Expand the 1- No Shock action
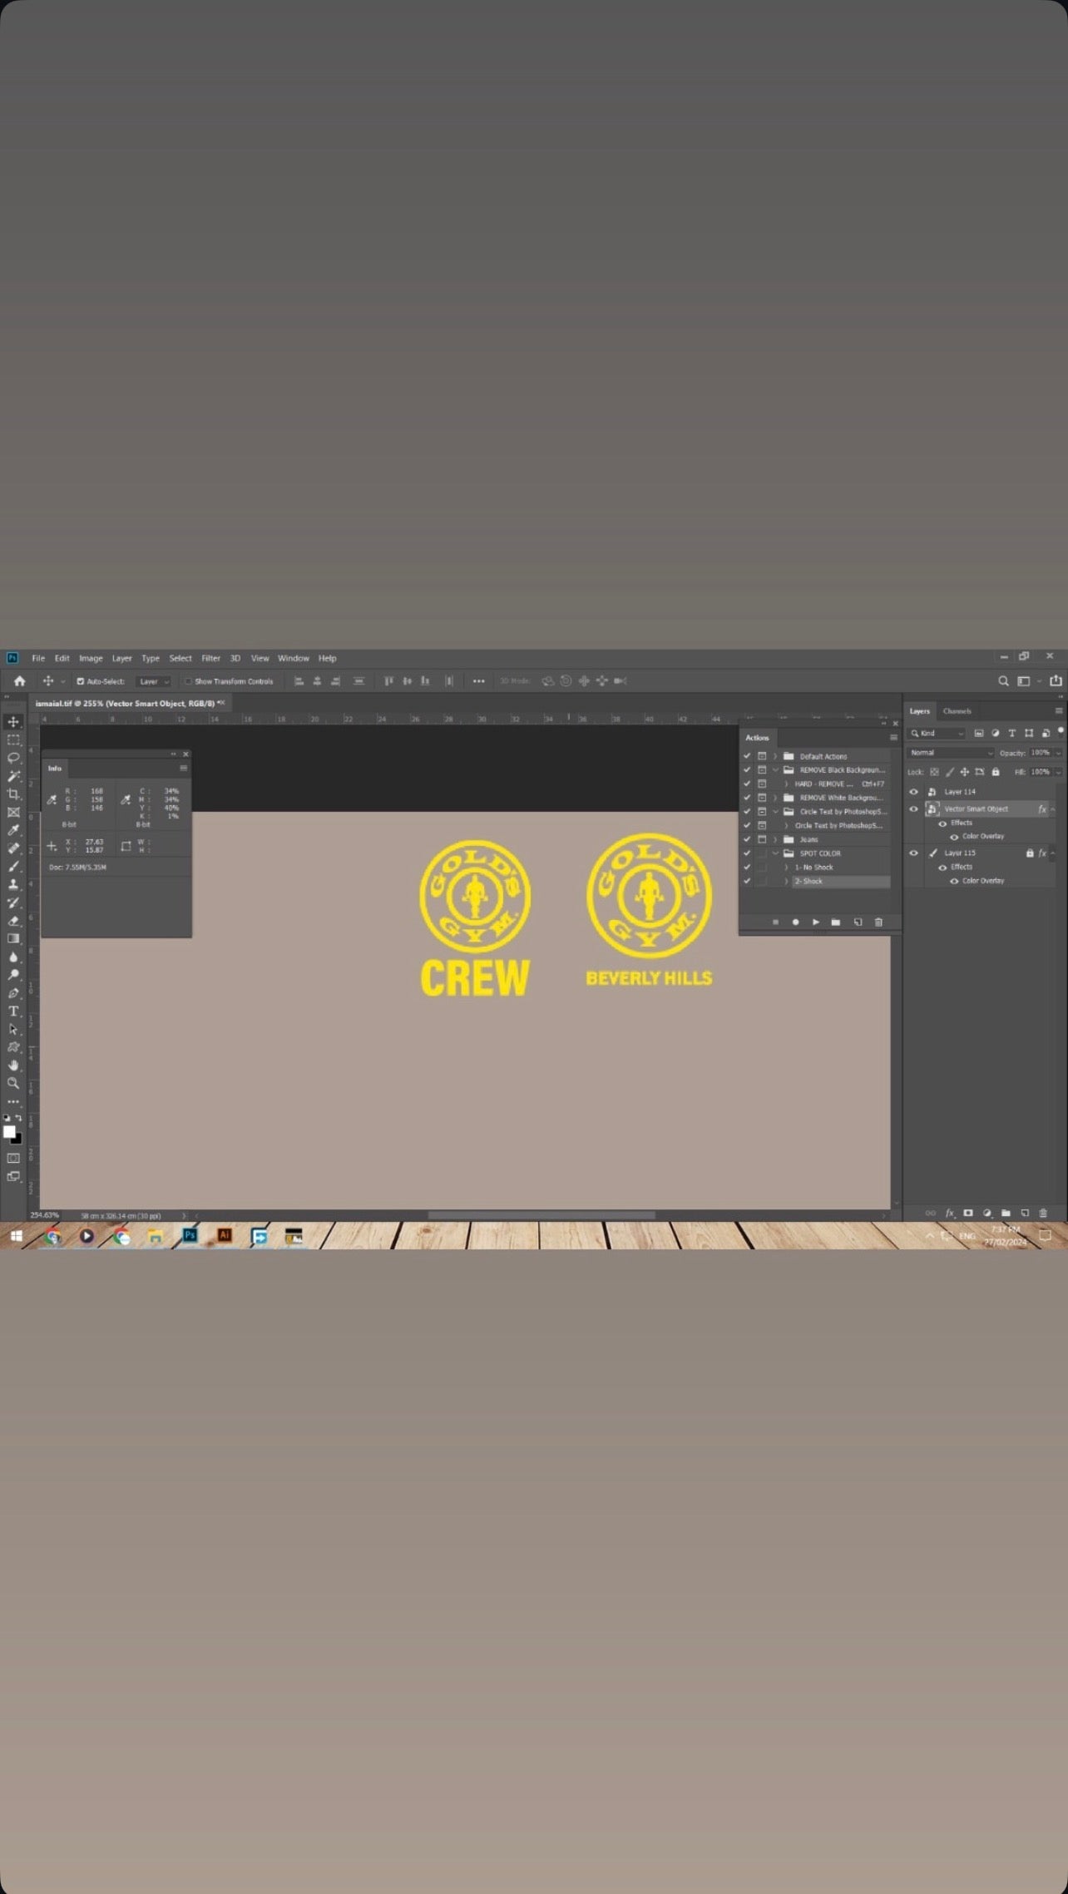 pos(786,867)
